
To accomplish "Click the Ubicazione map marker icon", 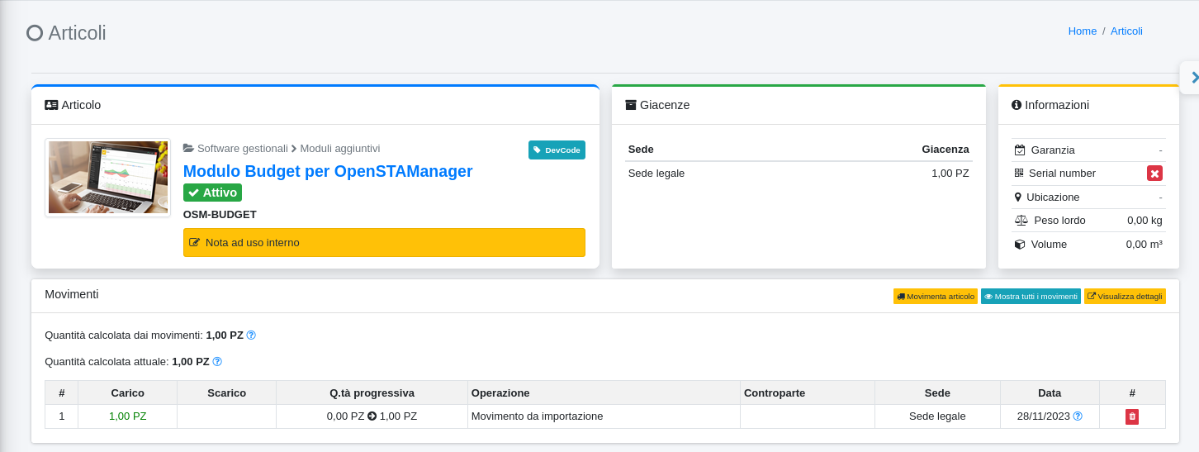I will pos(1018,197).
